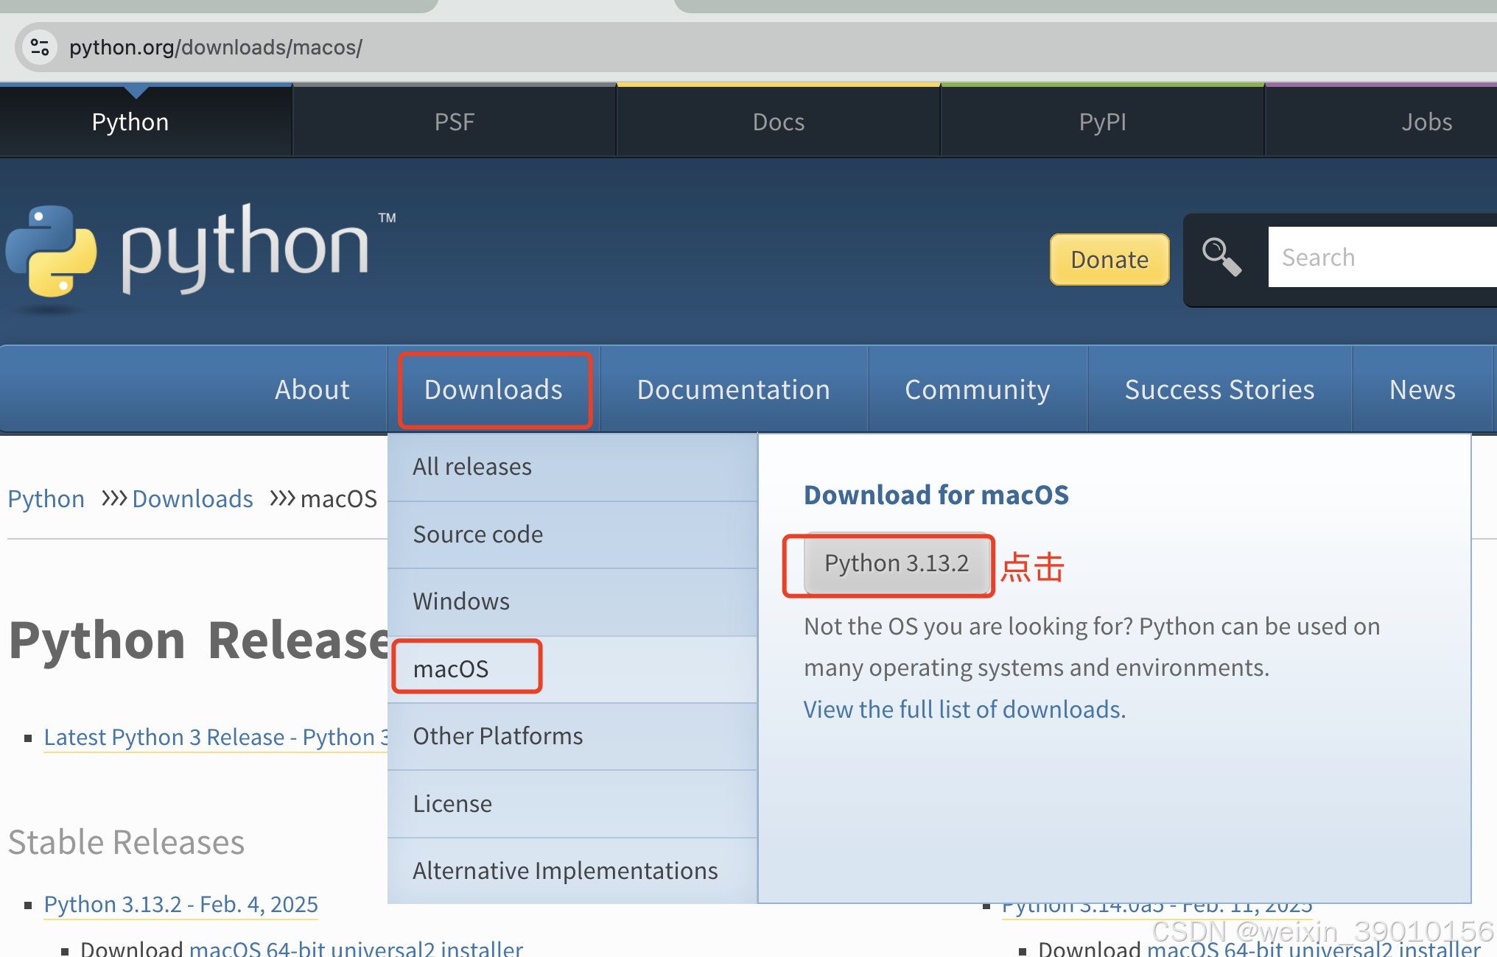This screenshot has width=1497, height=957.
Task: Open the Downloads breadcrumb link
Action: tap(192, 498)
